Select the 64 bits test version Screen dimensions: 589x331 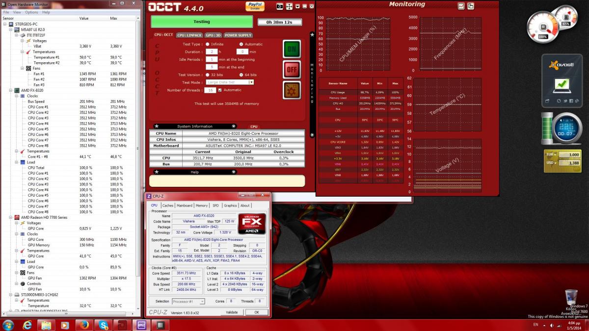(241, 75)
